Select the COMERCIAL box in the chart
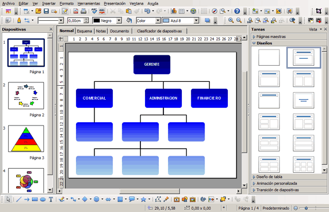Image resolution: width=329 pixels, height=212 pixels. tap(94, 98)
